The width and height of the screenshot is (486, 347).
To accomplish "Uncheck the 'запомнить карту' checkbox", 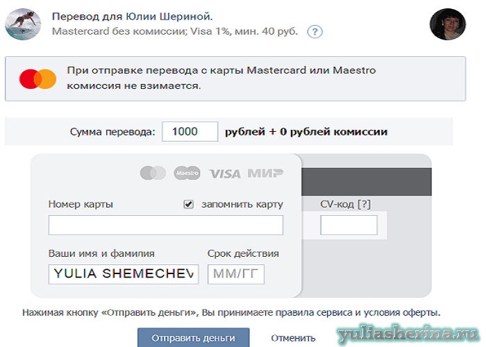I will click(188, 204).
